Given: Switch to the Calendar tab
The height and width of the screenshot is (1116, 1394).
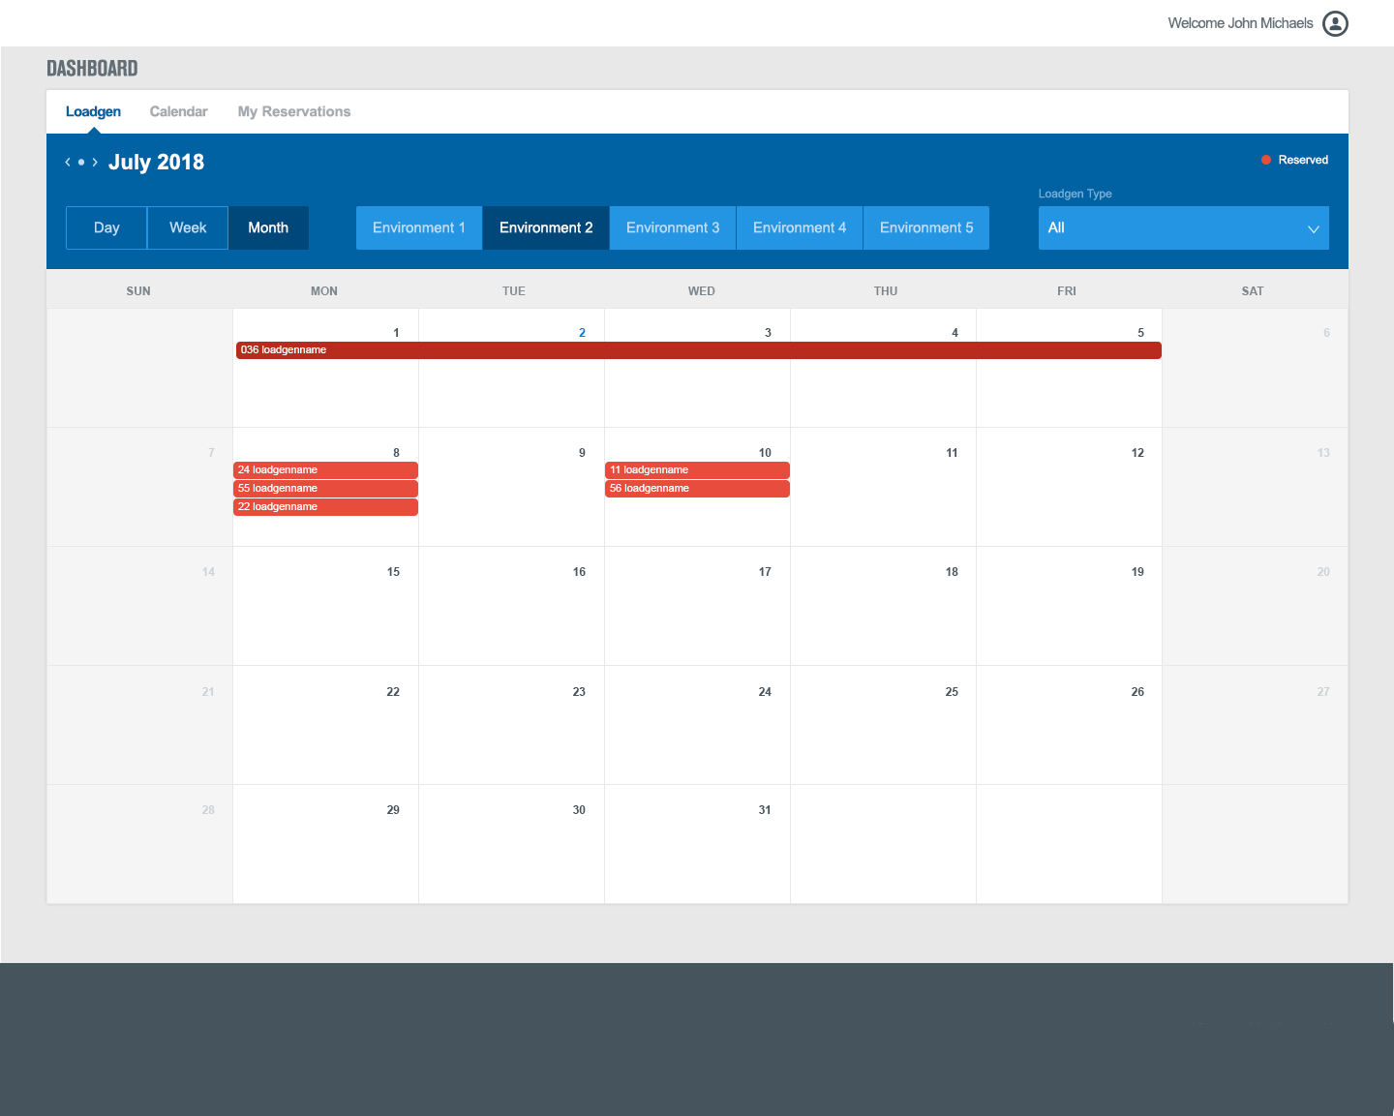Looking at the screenshot, I should pos(178,111).
